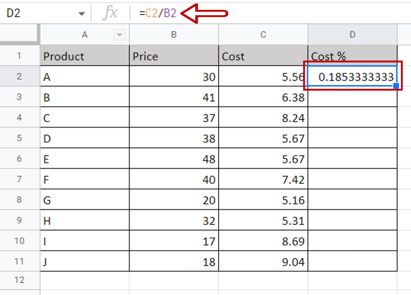Click the empty Cost % cell for product J

(x=352, y=262)
